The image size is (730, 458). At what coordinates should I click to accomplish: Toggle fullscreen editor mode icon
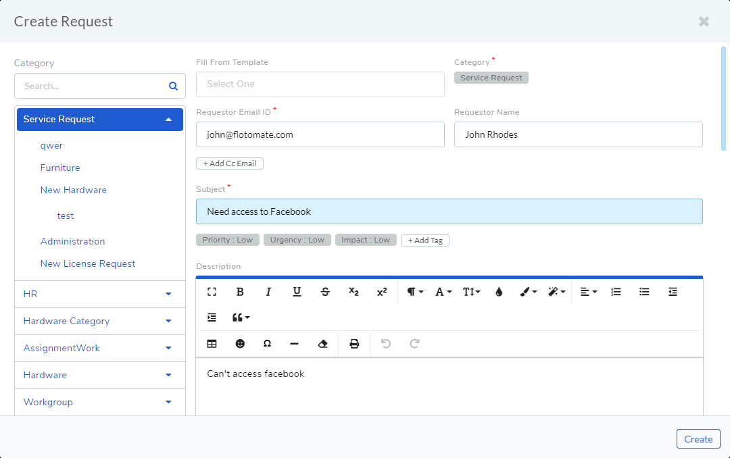[212, 292]
